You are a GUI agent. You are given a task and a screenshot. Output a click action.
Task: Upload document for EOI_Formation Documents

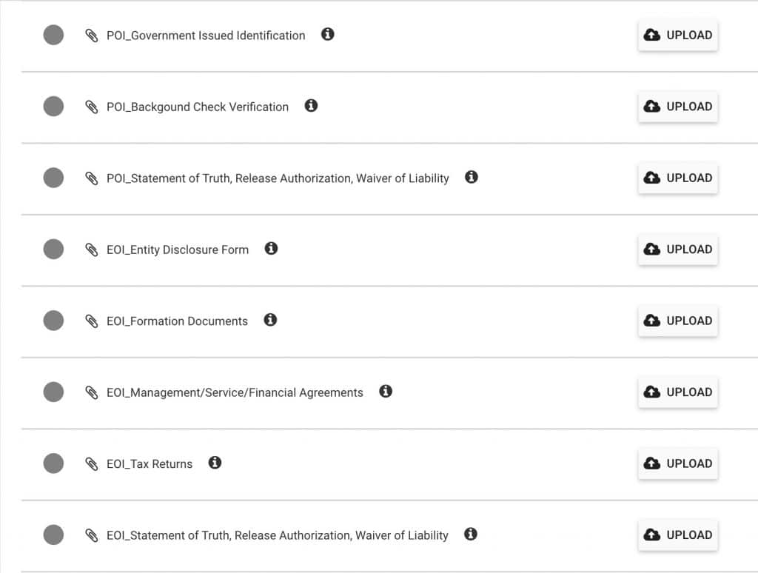pyautogui.click(x=678, y=321)
